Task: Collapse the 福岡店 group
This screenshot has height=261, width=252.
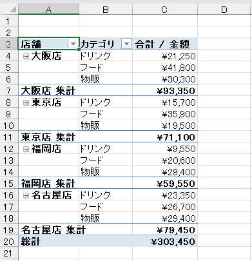Action: point(26,150)
